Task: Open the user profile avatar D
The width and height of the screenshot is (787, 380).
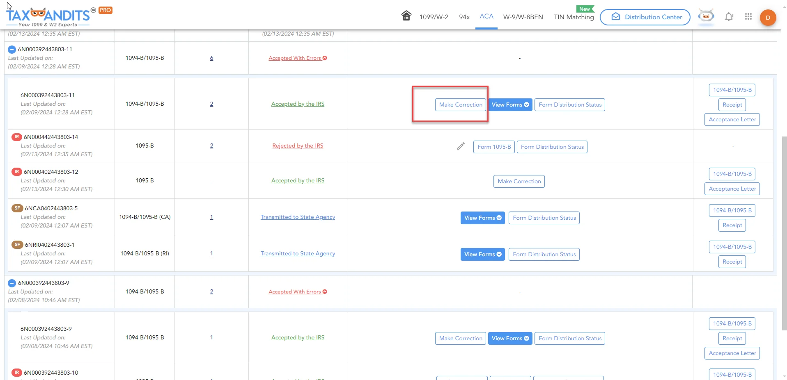Action: pyautogui.click(x=767, y=18)
